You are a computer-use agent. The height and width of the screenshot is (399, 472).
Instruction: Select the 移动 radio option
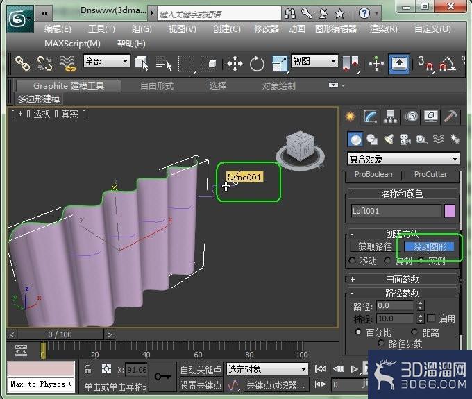(352, 261)
